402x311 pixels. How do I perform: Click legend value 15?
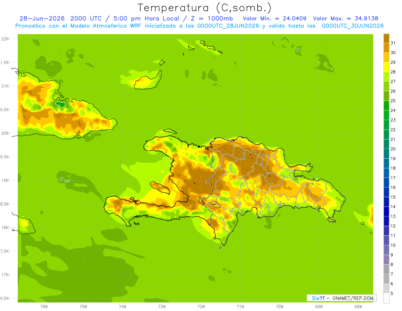click(393, 197)
